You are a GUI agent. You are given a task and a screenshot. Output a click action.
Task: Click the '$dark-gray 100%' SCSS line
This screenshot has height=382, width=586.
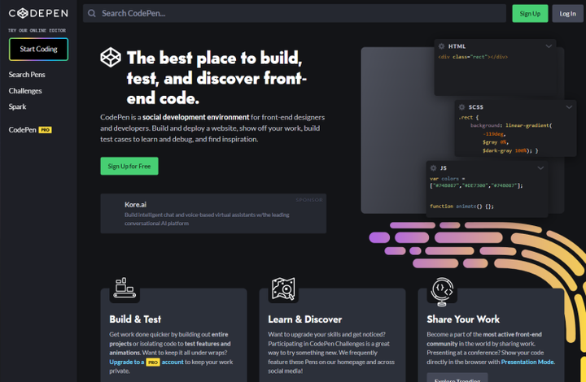(510, 150)
